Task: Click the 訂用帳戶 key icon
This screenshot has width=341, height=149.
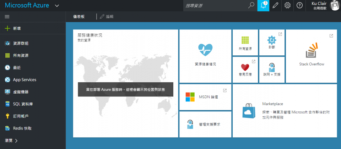Action: pos(7,116)
